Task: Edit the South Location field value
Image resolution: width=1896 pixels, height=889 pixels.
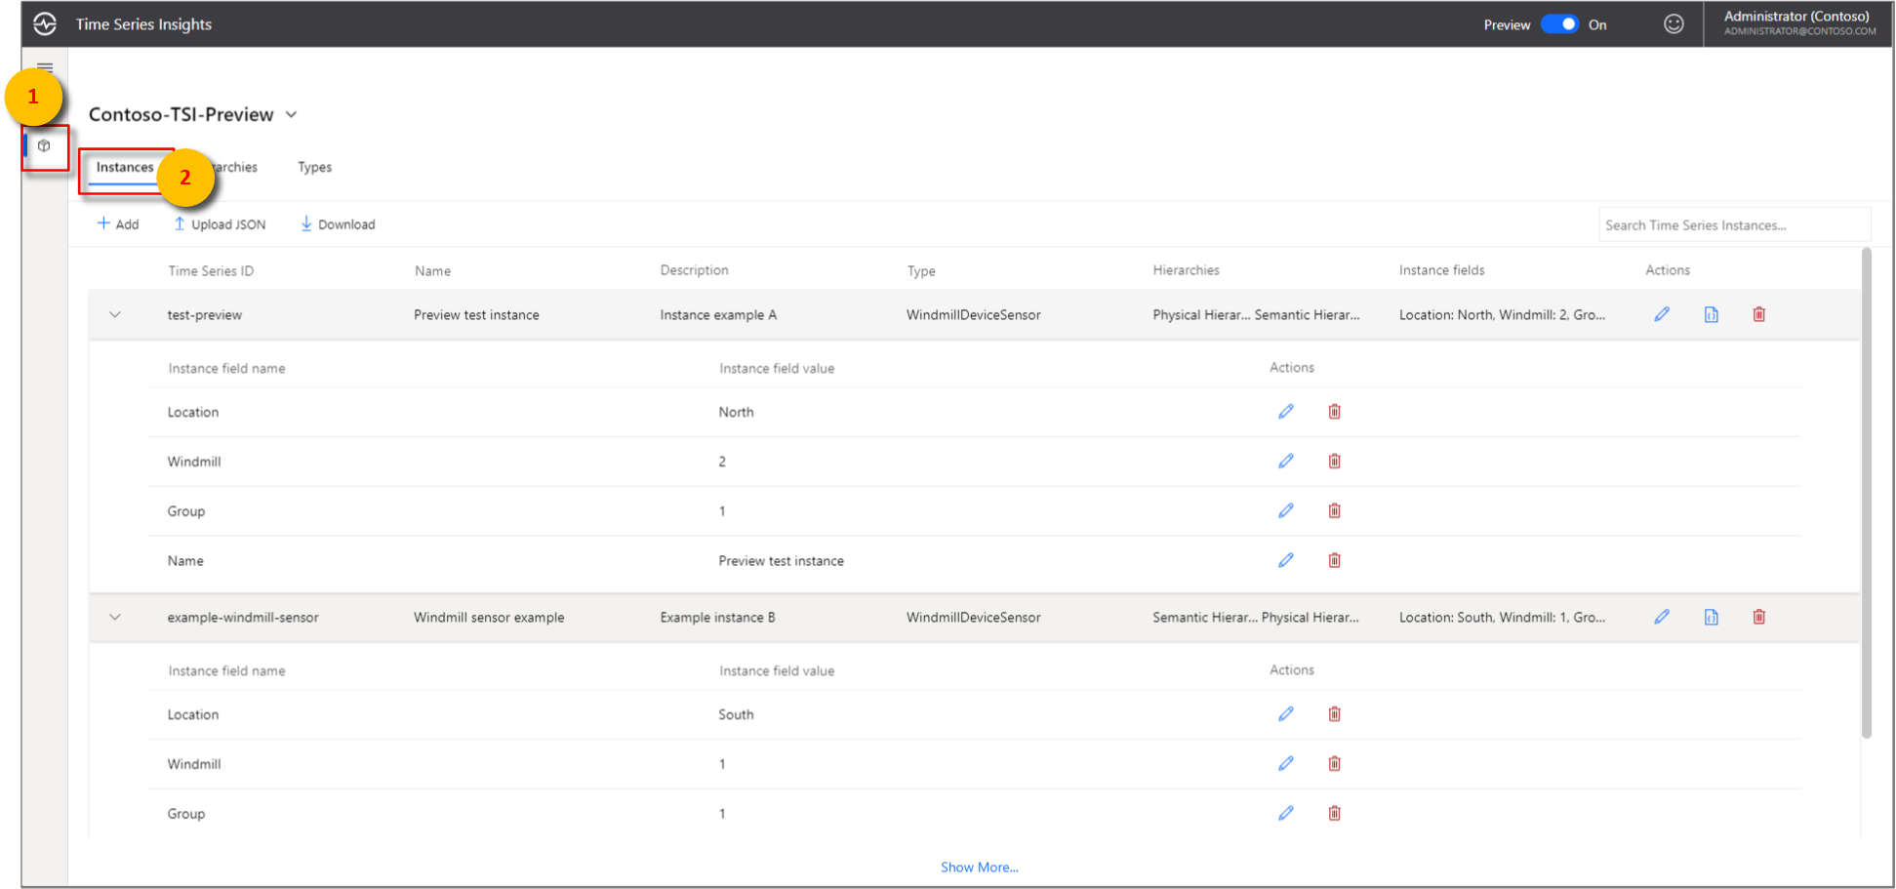Action: pyautogui.click(x=1286, y=714)
